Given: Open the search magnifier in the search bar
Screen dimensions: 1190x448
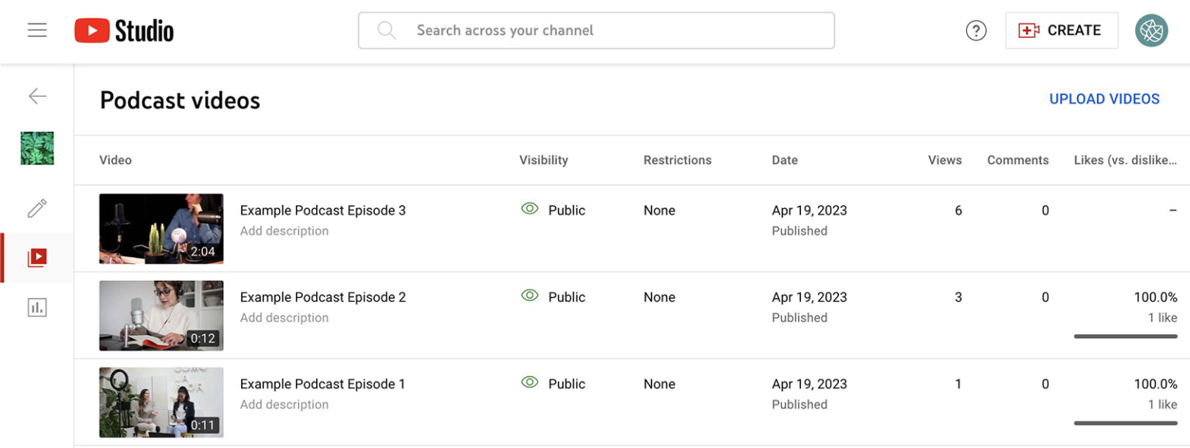Looking at the screenshot, I should 387,29.
